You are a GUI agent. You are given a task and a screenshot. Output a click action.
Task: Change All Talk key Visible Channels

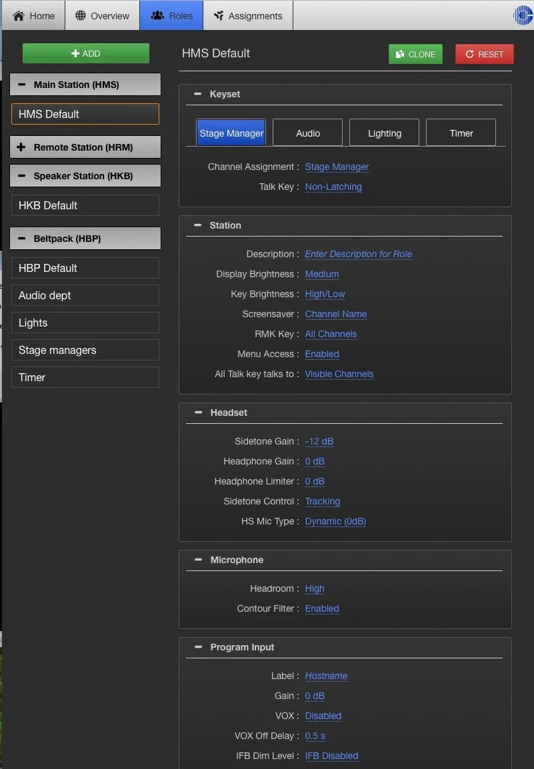click(339, 375)
